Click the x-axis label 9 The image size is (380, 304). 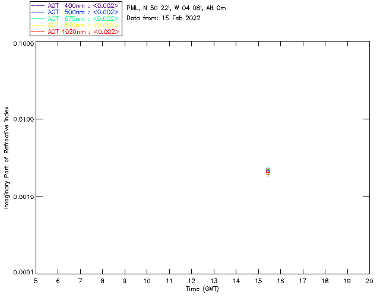(125, 281)
